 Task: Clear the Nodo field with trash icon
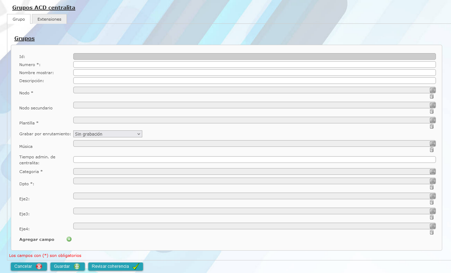pos(432,96)
